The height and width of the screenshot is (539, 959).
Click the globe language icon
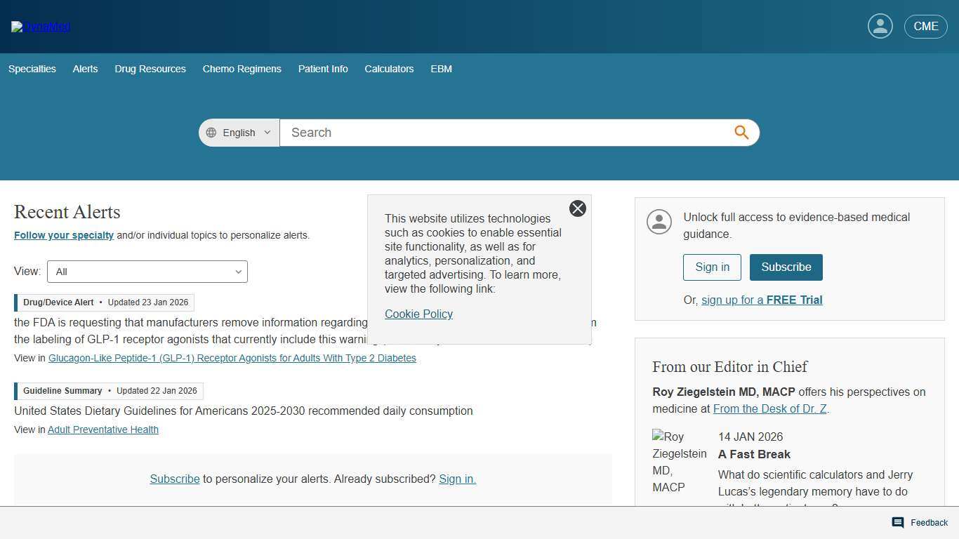point(211,133)
